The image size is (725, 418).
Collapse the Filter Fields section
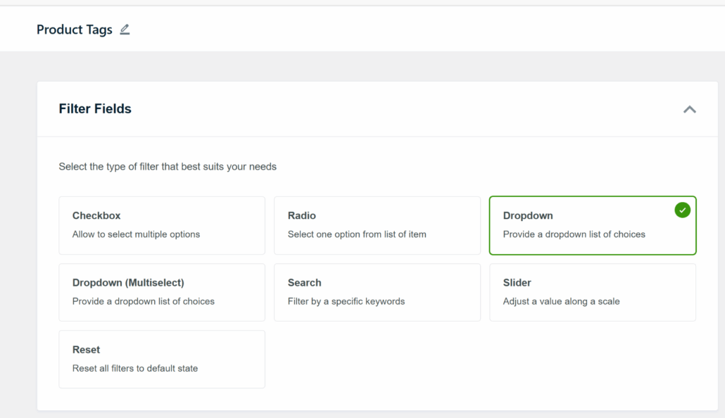[690, 109]
